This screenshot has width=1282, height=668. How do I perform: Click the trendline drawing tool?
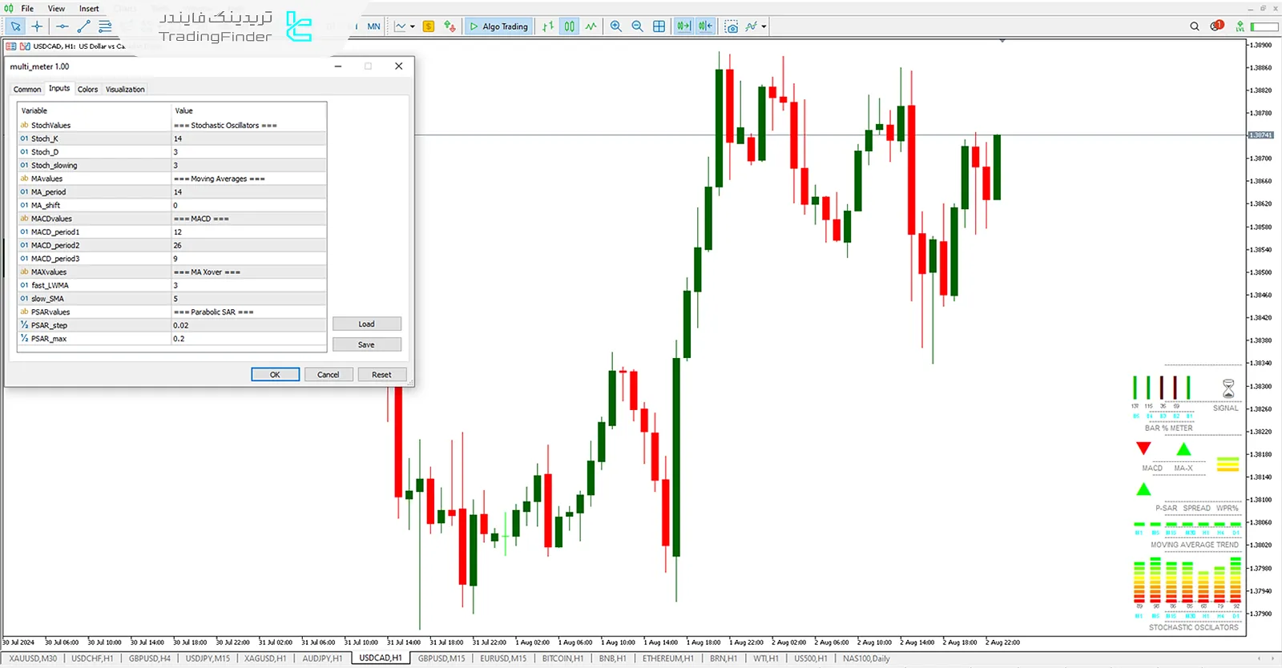click(83, 26)
